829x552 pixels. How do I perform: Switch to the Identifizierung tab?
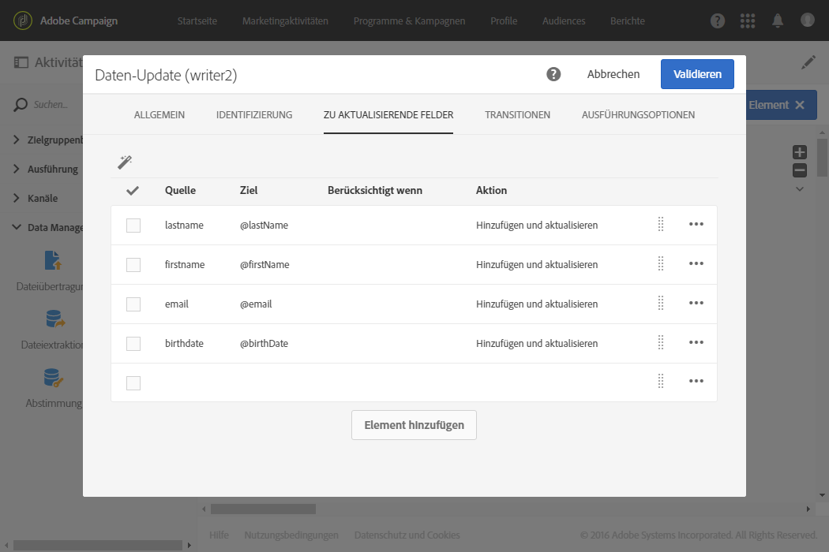point(254,114)
